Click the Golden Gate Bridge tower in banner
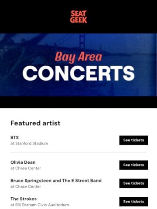 82,42
